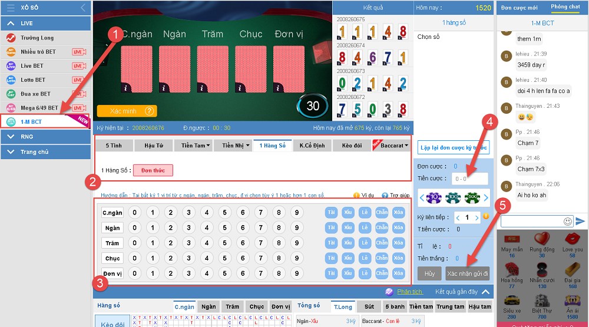Collapse the Kết quả gần đây panel

tap(486, 292)
